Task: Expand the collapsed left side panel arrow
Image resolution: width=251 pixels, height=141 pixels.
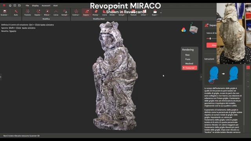Action: coord(1,77)
